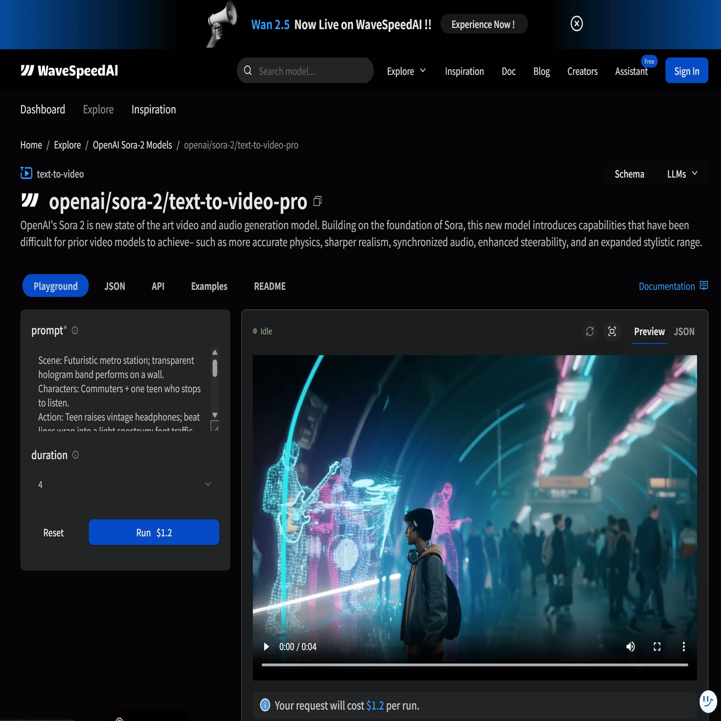The height and width of the screenshot is (721, 721).
Task: Open the README tab
Action: (270, 286)
